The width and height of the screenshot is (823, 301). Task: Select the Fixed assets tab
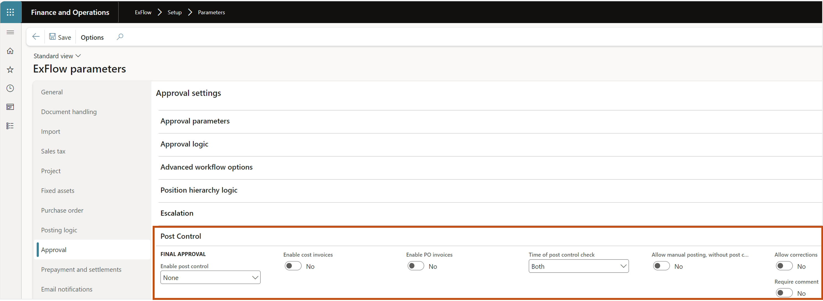92,190
